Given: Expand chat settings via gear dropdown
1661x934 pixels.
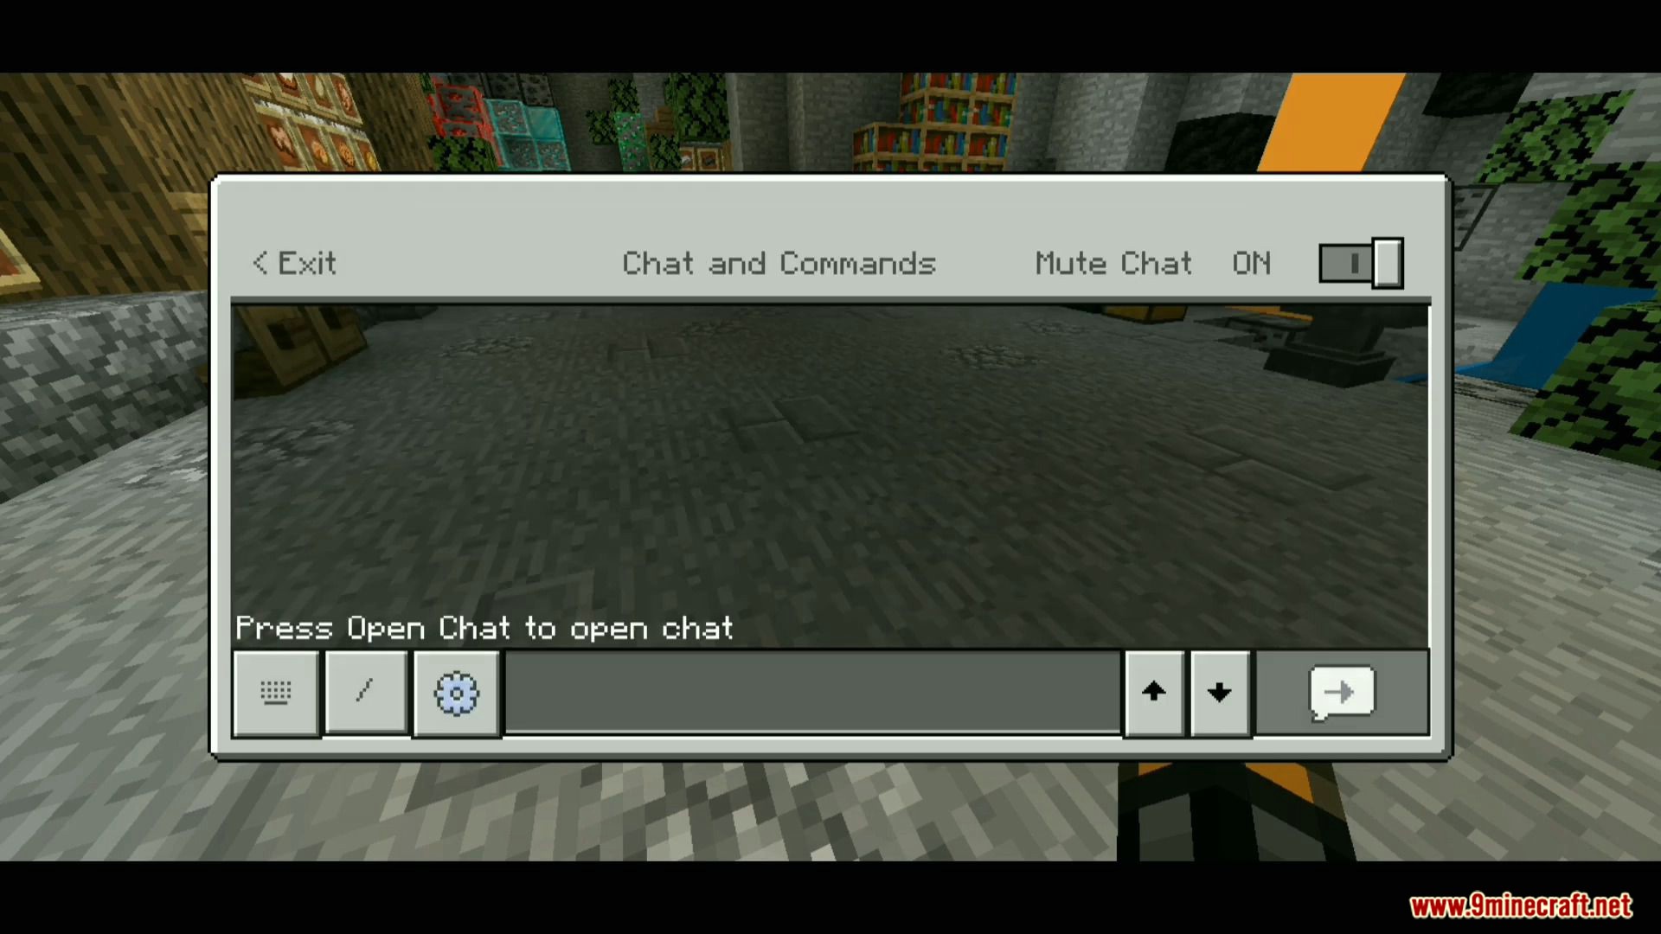Looking at the screenshot, I should pos(454,692).
